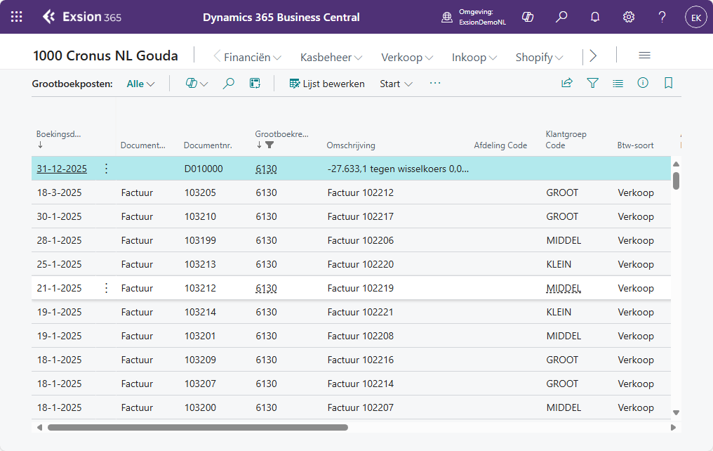Search the list with magnifier icon

point(229,84)
